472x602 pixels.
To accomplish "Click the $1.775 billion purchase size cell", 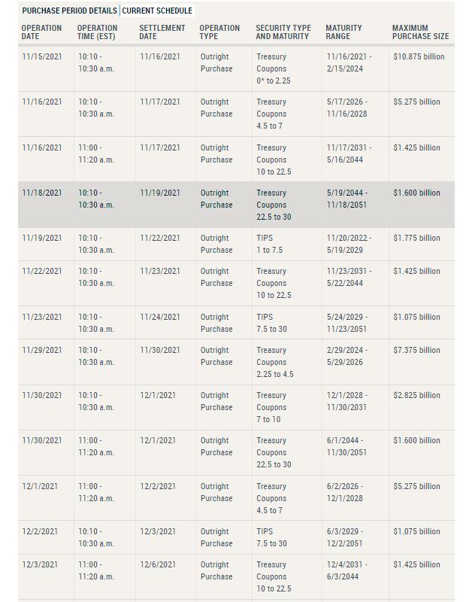I will 416,238.
